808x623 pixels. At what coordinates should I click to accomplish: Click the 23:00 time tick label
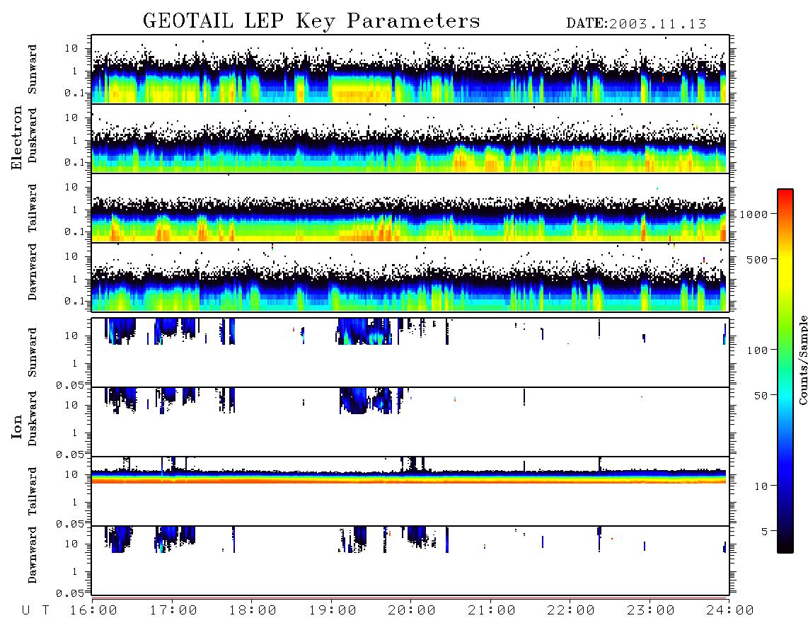click(x=651, y=610)
